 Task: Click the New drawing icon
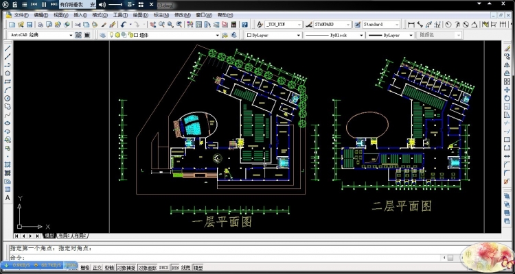[x=12, y=25]
